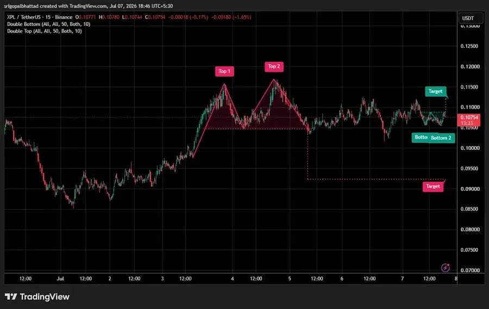Viewport: 489px width, 309px height.
Task: Click the date 4 on time axis
Action: (233, 279)
